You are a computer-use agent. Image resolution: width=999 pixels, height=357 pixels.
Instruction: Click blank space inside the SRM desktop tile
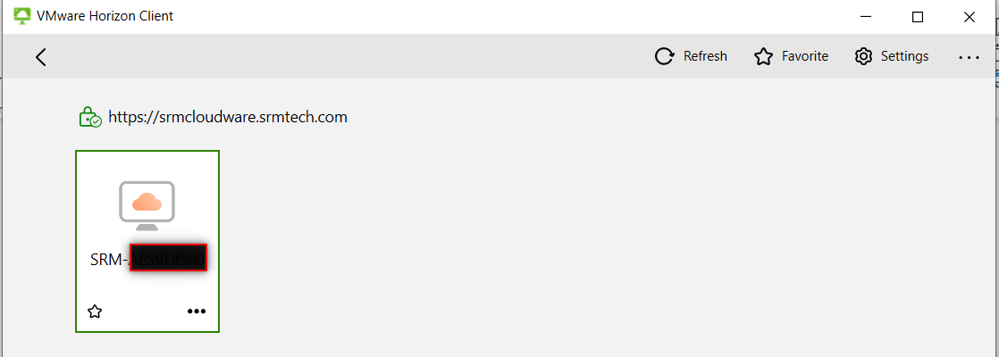(x=147, y=289)
